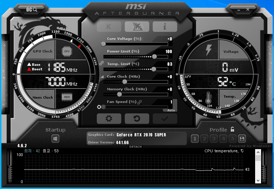Select profile slot 2
This screenshot has height=189, width=274.
pos(204,139)
